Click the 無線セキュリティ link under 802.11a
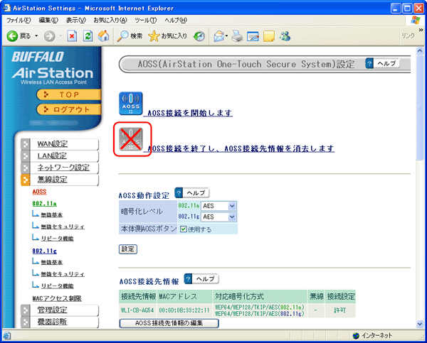The image size is (427, 343). pos(62,226)
